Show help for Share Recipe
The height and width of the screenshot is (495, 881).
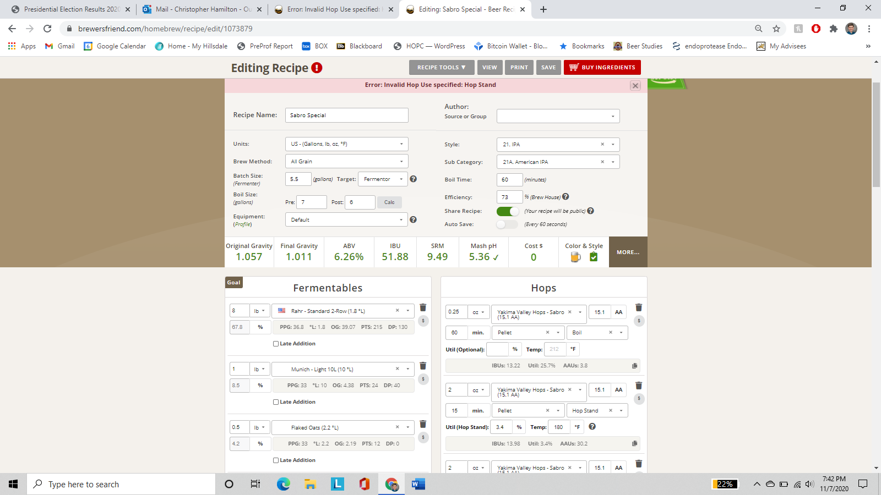[590, 211]
